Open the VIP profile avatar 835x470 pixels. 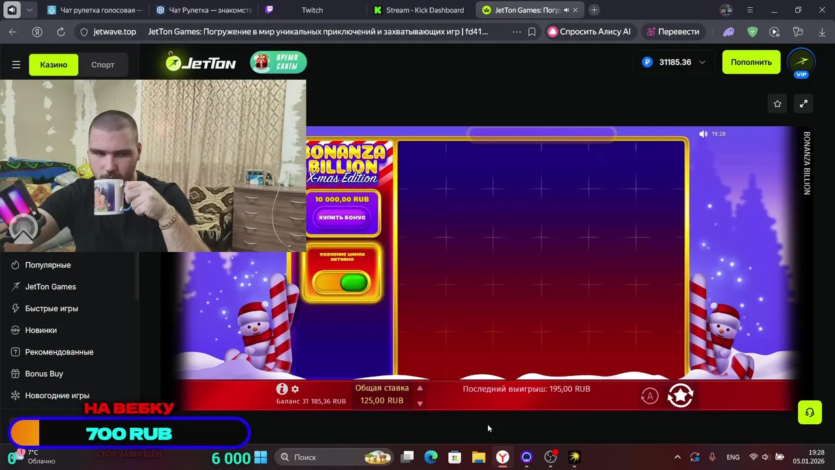(x=801, y=62)
